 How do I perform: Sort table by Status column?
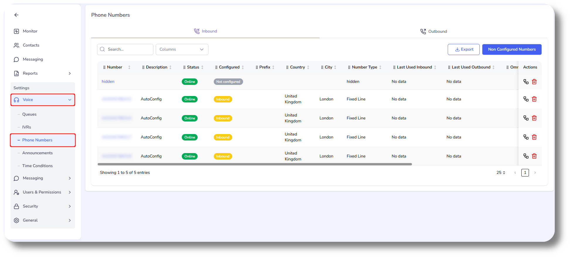[x=202, y=67]
